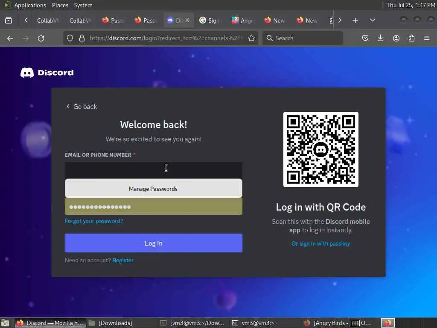Click the Discord logo
The width and height of the screenshot is (437, 328).
47,73
